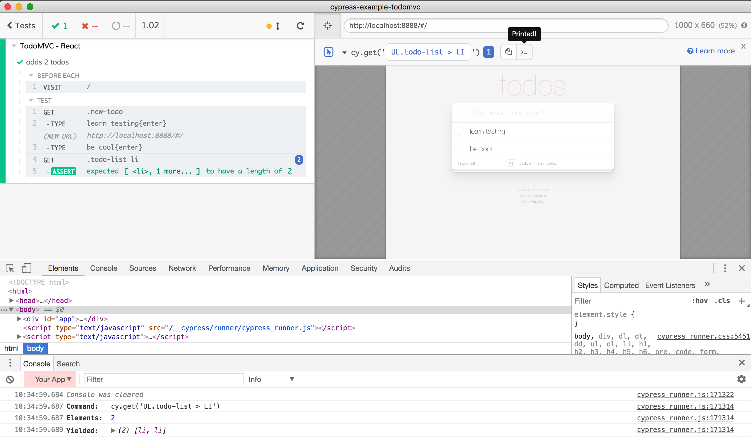This screenshot has height=437, width=751.
Task: Click the Learn more link
Action: [711, 51]
